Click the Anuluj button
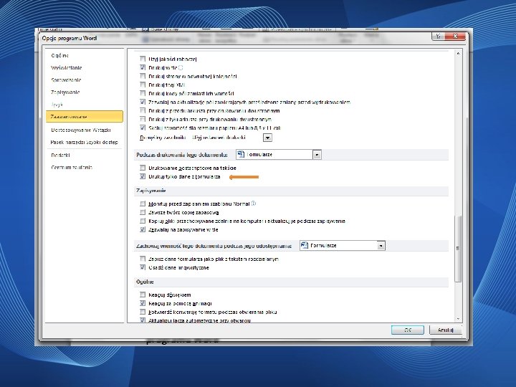Viewport: 516px width, 387px height. (x=446, y=330)
